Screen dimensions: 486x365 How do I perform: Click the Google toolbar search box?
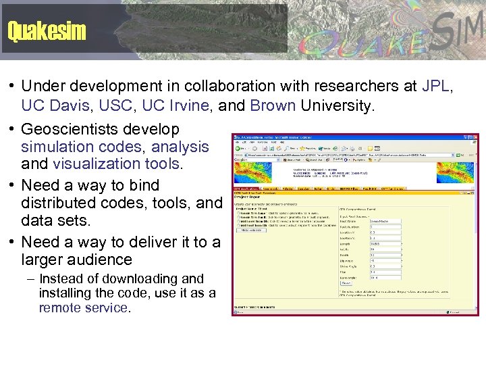tap(262, 160)
